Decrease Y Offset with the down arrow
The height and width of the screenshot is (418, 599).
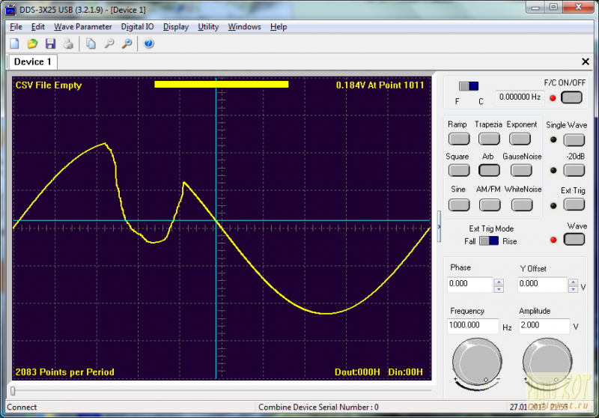point(573,289)
